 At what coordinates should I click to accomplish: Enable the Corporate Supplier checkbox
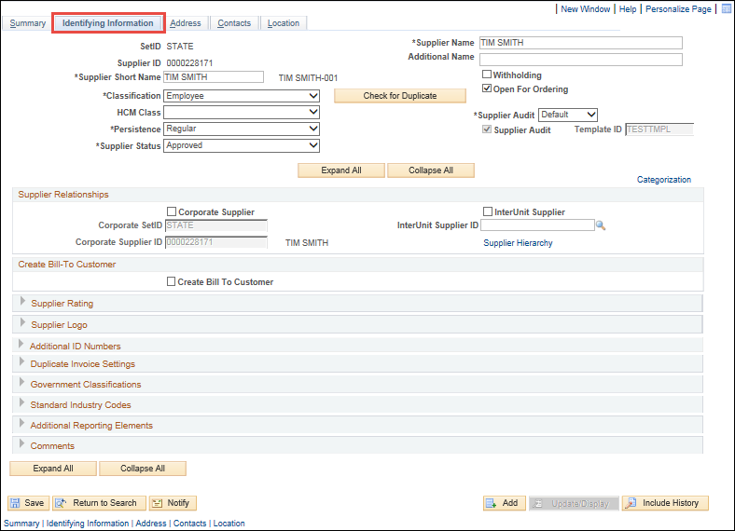pyautogui.click(x=172, y=211)
